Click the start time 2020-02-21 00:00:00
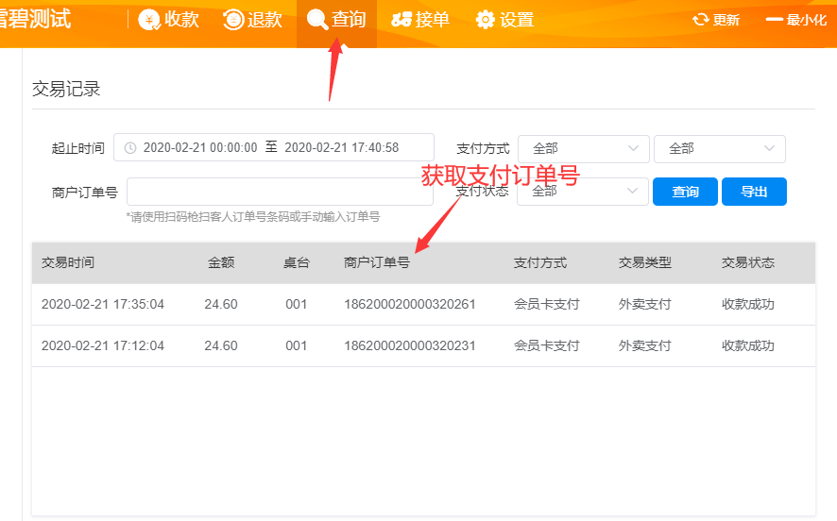This screenshot has width=837, height=521. [x=200, y=148]
